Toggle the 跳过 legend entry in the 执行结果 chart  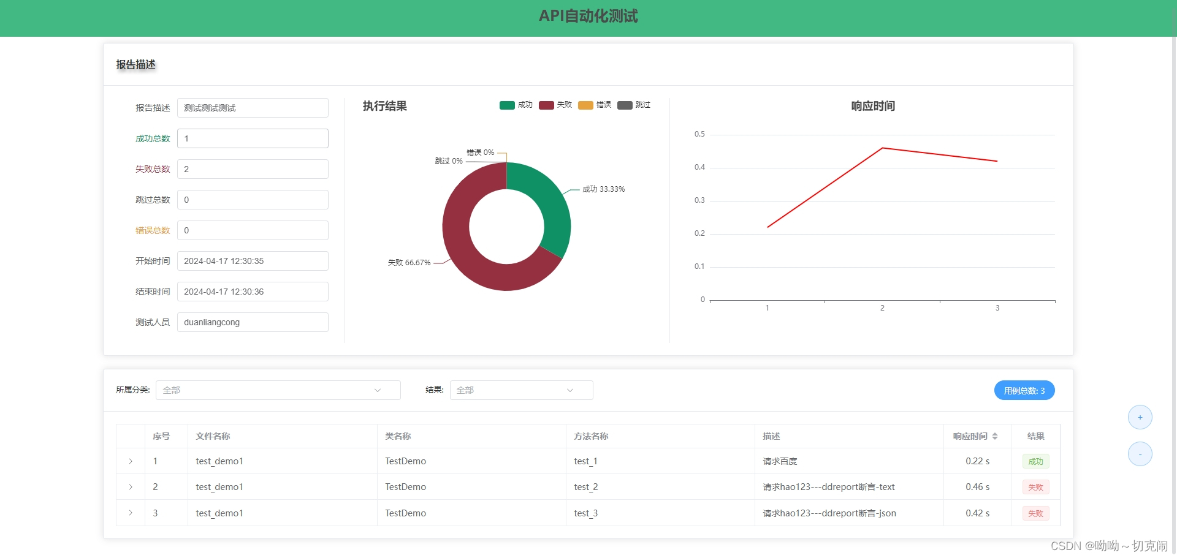coord(634,105)
